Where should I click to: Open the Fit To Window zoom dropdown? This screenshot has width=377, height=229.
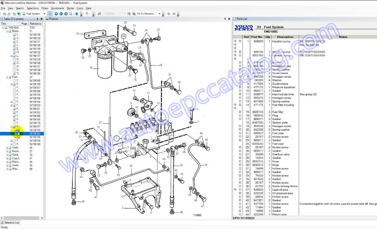pyautogui.click(x=159, y=14)
